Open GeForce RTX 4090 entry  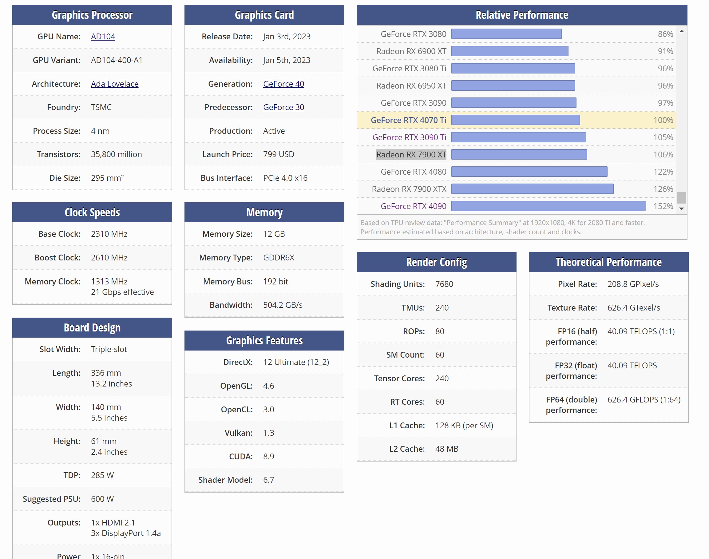pyautogui.click(x=413, y=206)
